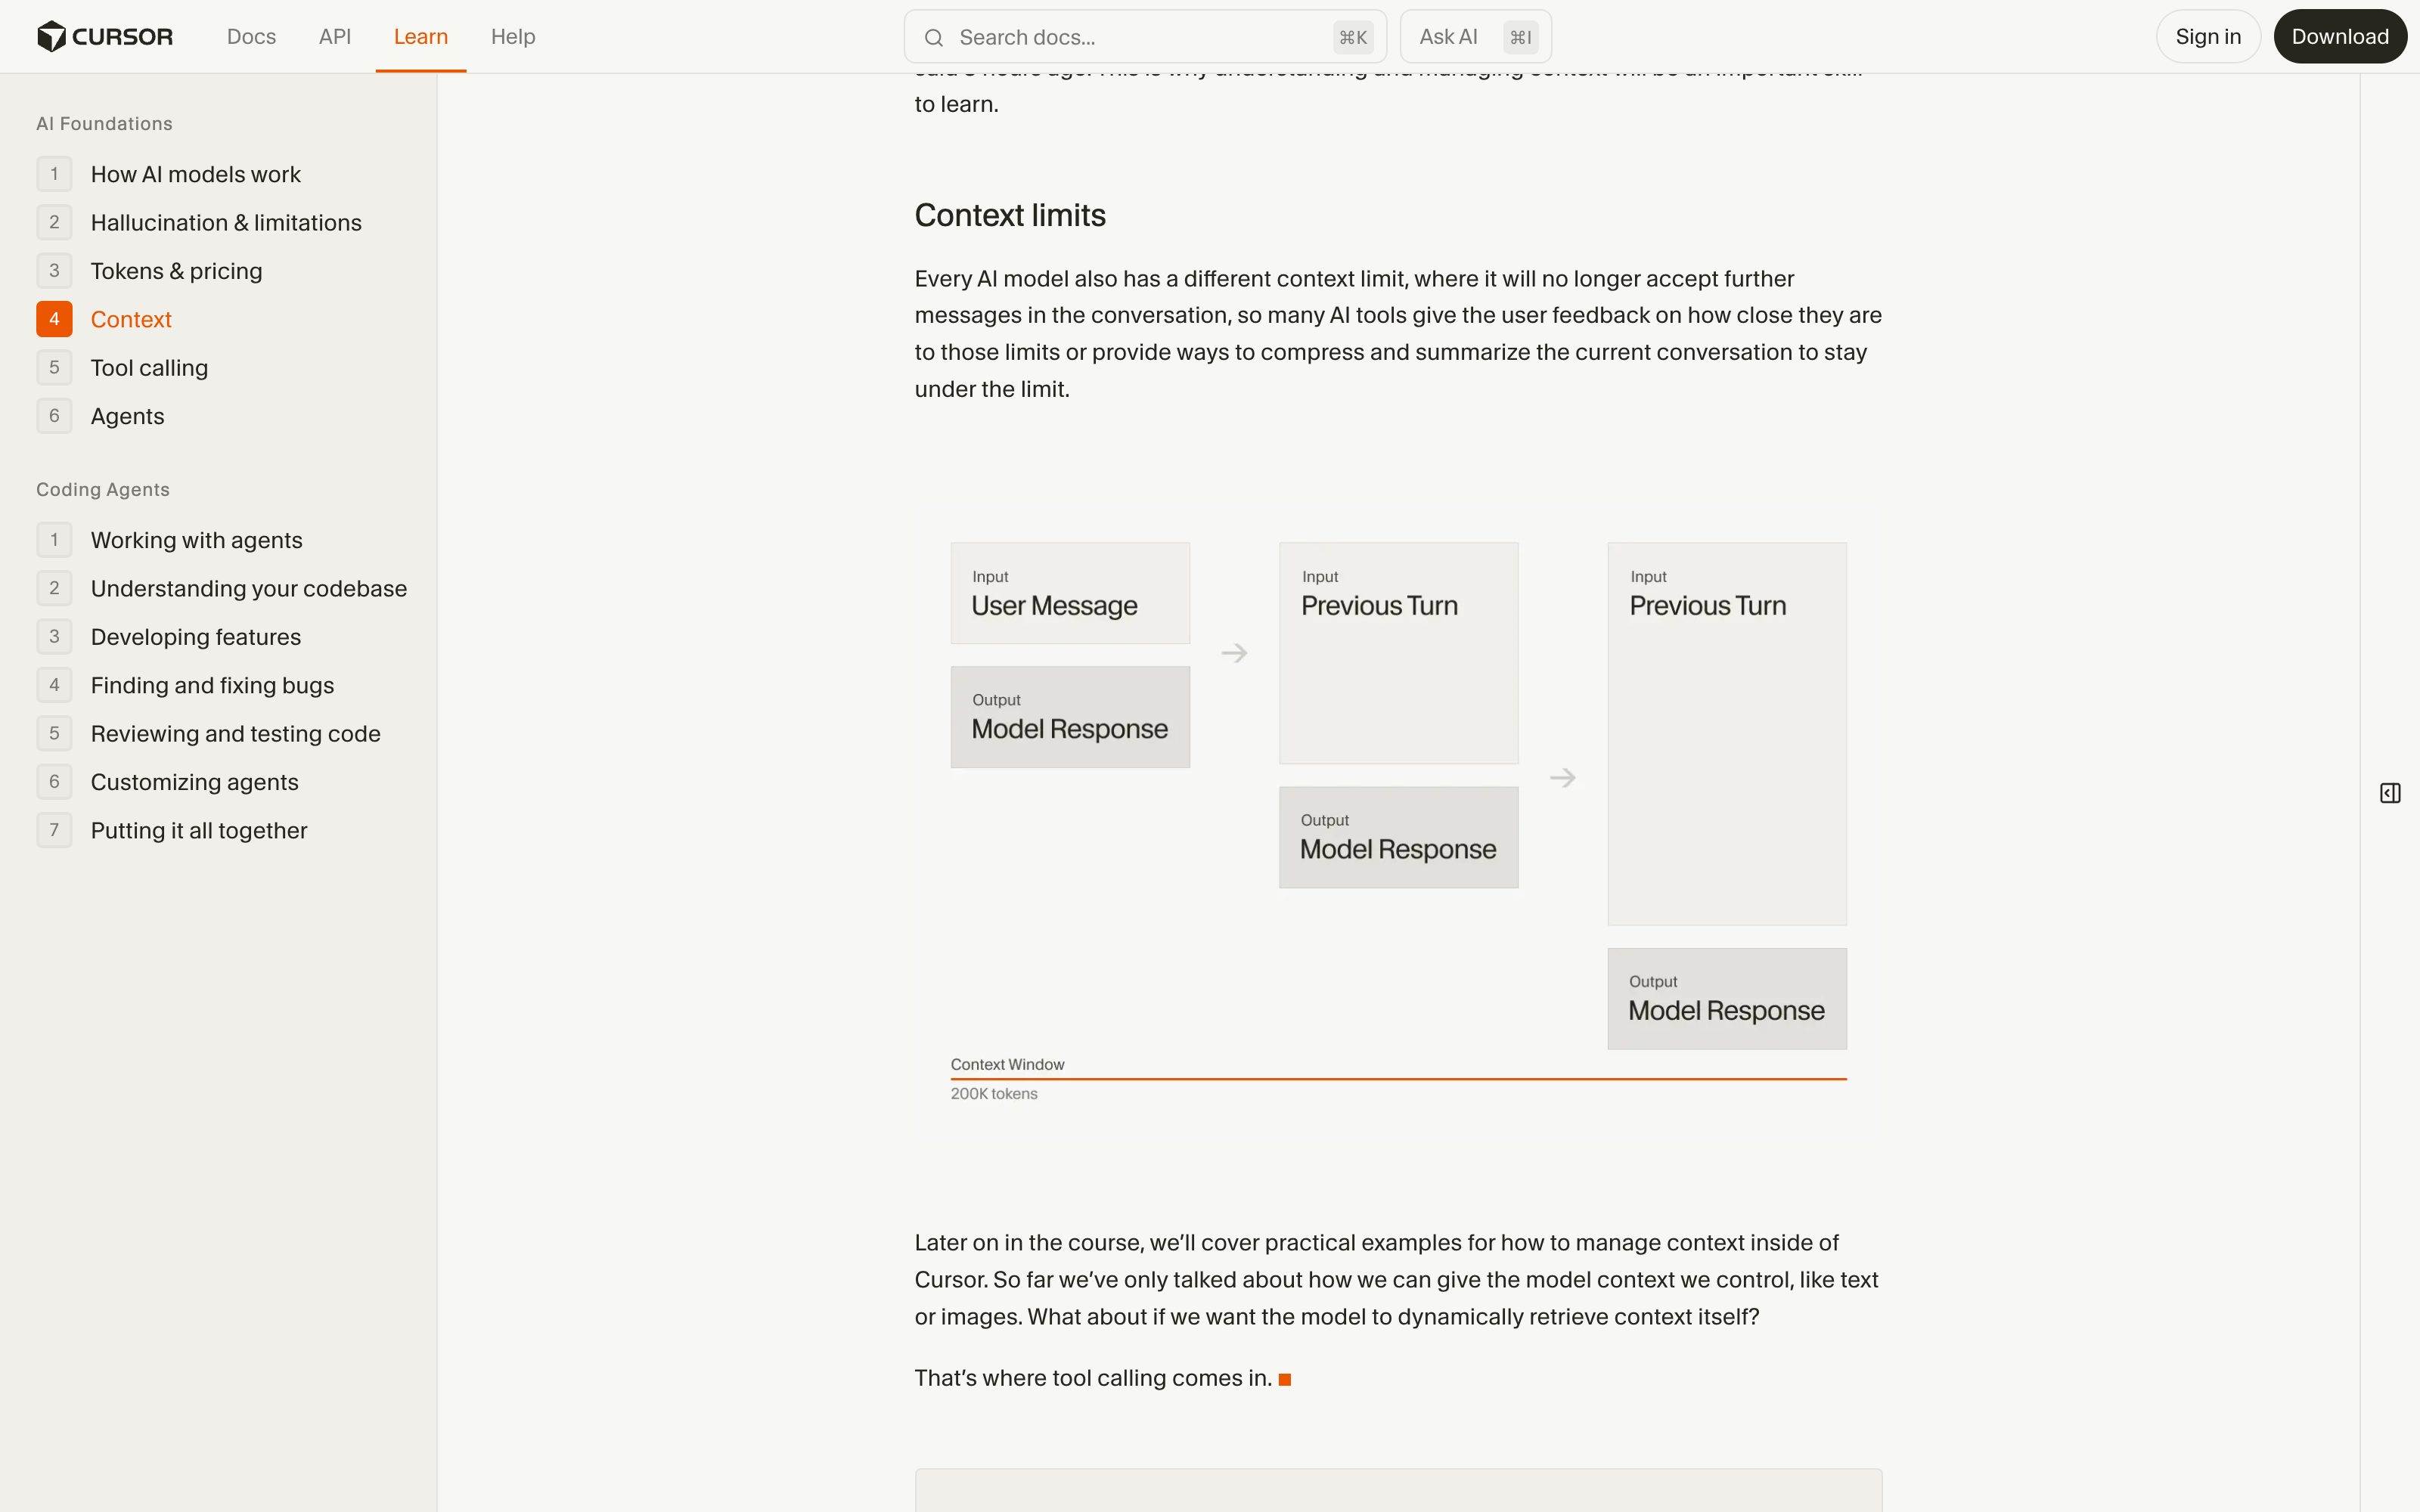Focus the Search docs field
Image resolution: width=2420 pixels, height=1512 pixels.
1145,37
